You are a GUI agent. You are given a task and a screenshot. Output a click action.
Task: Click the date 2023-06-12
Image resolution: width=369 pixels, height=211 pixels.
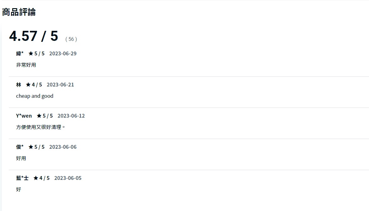click(x=71, y=116)
